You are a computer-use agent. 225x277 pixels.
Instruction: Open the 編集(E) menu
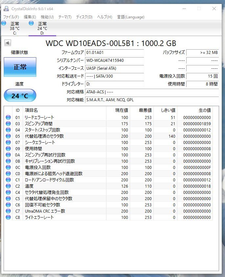pyautogui.click(x=30, y=17)
